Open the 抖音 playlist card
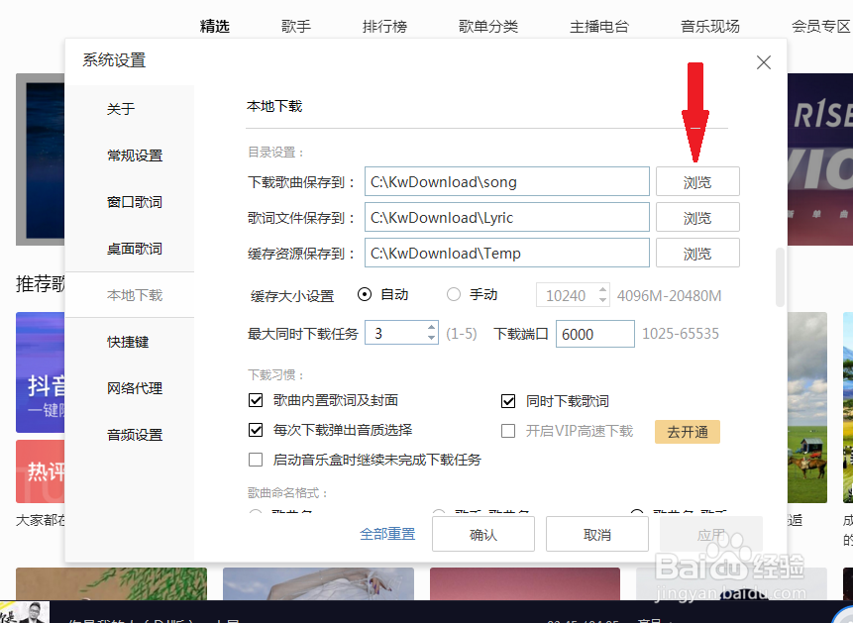Image resolution: width=853 pixels, height=623 pixels. point(41,372)
